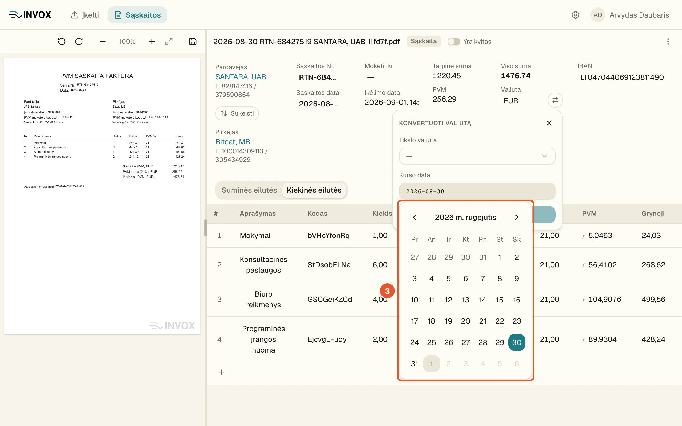Viewport: 682px width, 426px height.
Task: Click the PDF invoice preview page
Action: tap(102, 196)
